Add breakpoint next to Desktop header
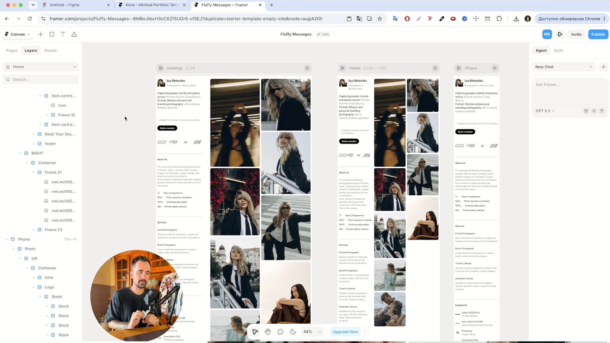 pyautogui.click(x=307, y=68)
